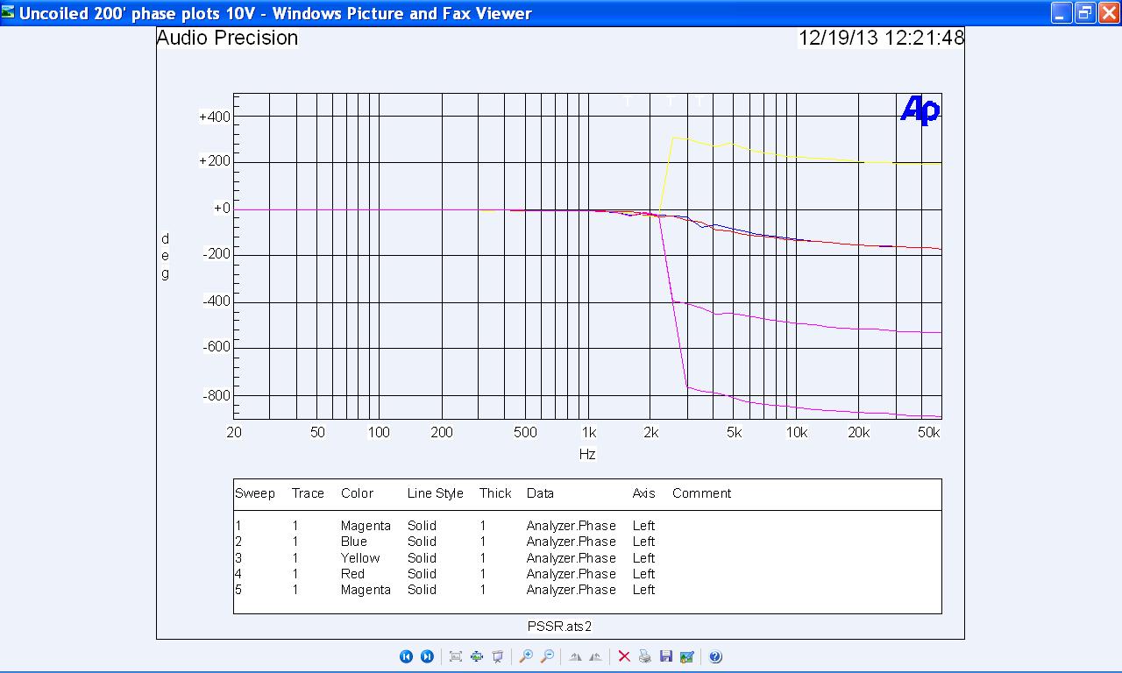
Task: Restore down the viewer window
Action: [x=1085, y=12]
